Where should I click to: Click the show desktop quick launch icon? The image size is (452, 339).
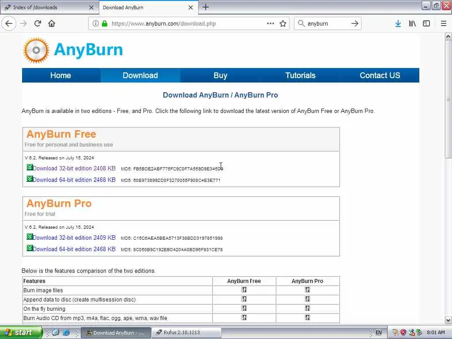tap(56, 332)
